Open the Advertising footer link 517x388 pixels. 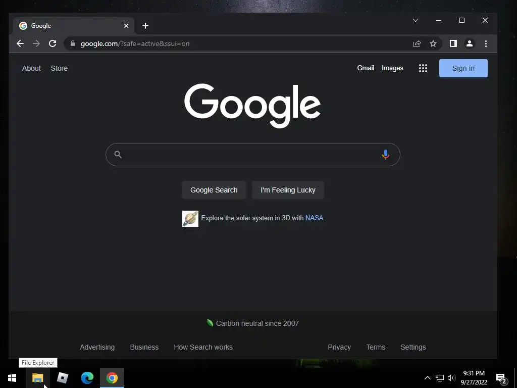(x=97, y=347)
